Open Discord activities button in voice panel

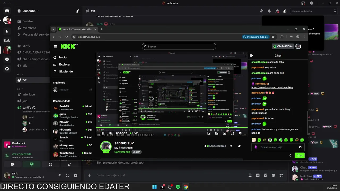click(50, 164)
